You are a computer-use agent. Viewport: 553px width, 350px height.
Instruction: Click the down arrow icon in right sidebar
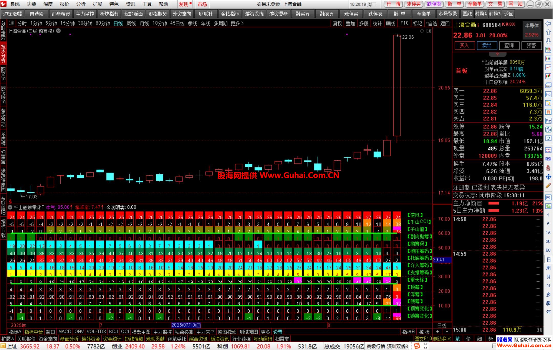(548, 41)
